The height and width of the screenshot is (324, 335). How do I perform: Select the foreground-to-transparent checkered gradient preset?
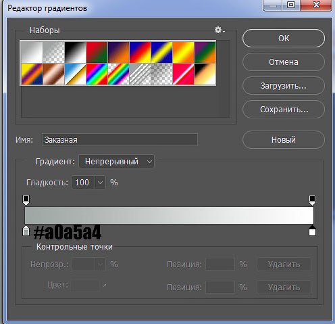[x=53, y=52]
